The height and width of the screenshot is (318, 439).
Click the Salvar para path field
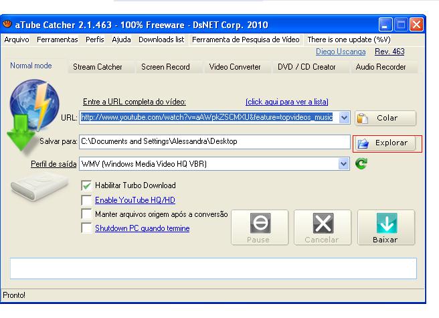coord(214,142)
